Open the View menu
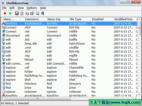 pyautogui.click(x=21, y=8)
